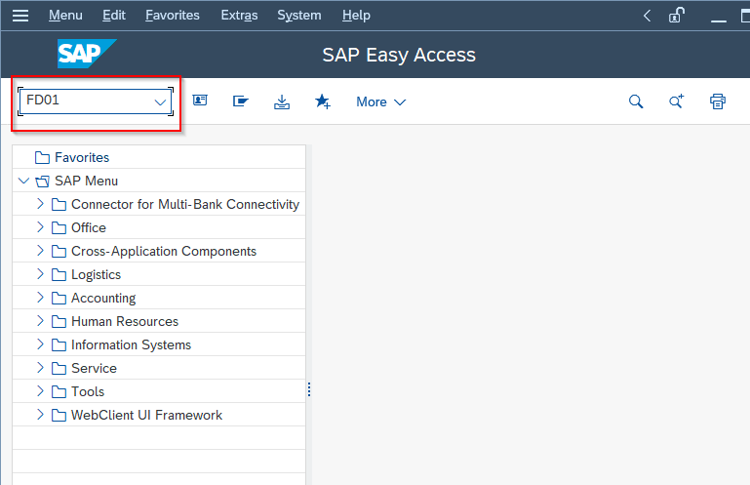750x485 pixels.
Task: Open the SAP User Menu icon
Action: click(200, 101)
